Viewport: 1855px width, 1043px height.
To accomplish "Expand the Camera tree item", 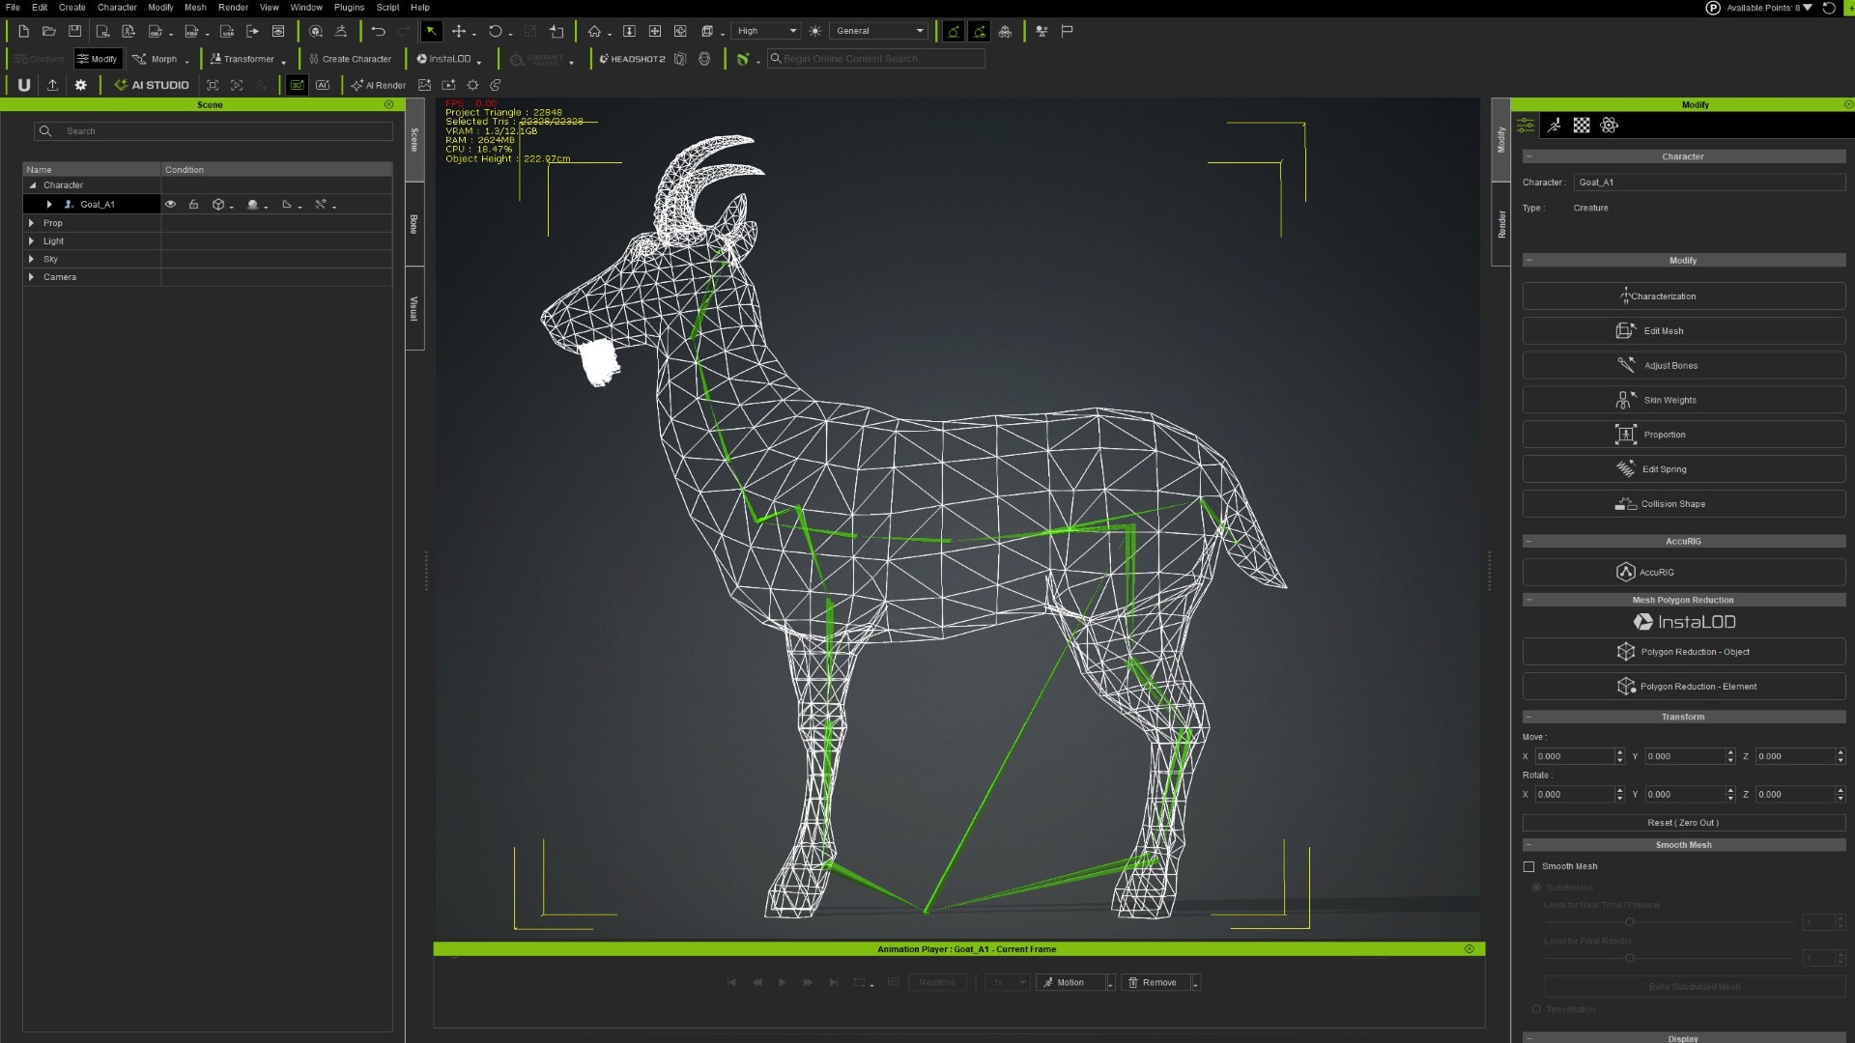I will [31, 277].
